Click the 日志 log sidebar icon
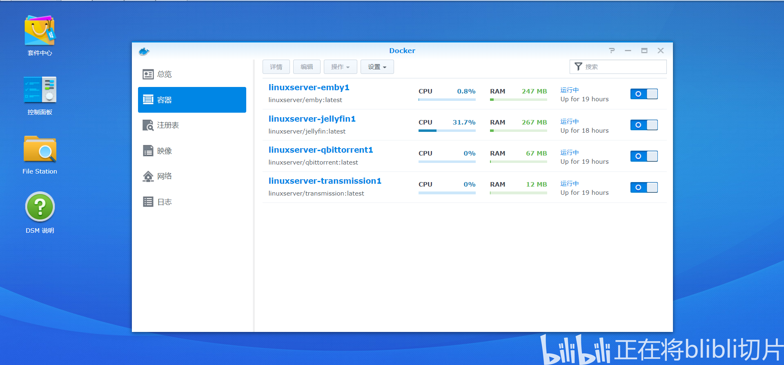Image resolution: width=784 pixels, height=365 pixels. (x=148, y=202)
